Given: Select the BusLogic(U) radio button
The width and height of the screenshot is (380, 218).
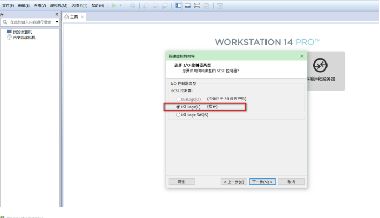Looking at the screenshot, I should 178,99.
